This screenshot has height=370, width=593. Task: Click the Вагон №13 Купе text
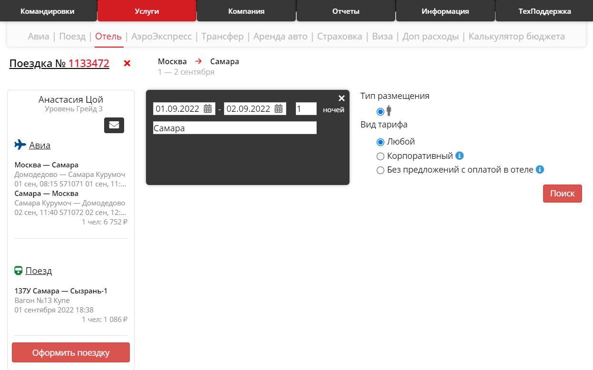point(42,301)
